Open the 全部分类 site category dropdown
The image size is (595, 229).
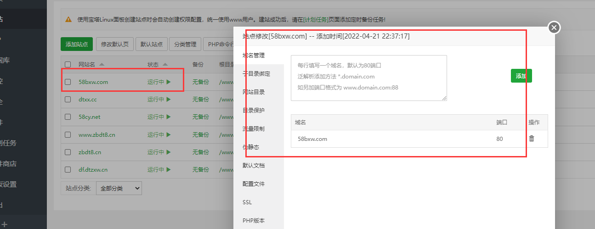(119, 188)
